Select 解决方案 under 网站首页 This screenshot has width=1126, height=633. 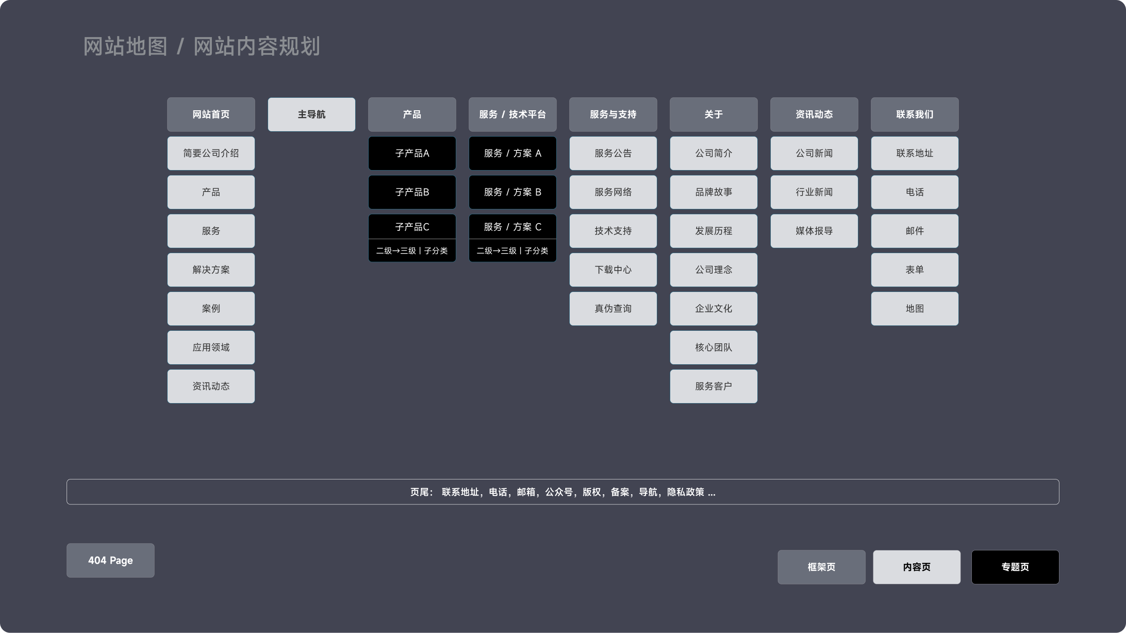[211, 270]
